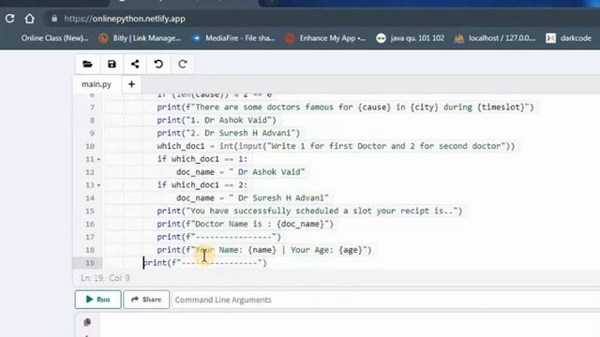Open Enhance My App bookmark
The height and width of the screenshot is (337, 600).
(325, 38)
